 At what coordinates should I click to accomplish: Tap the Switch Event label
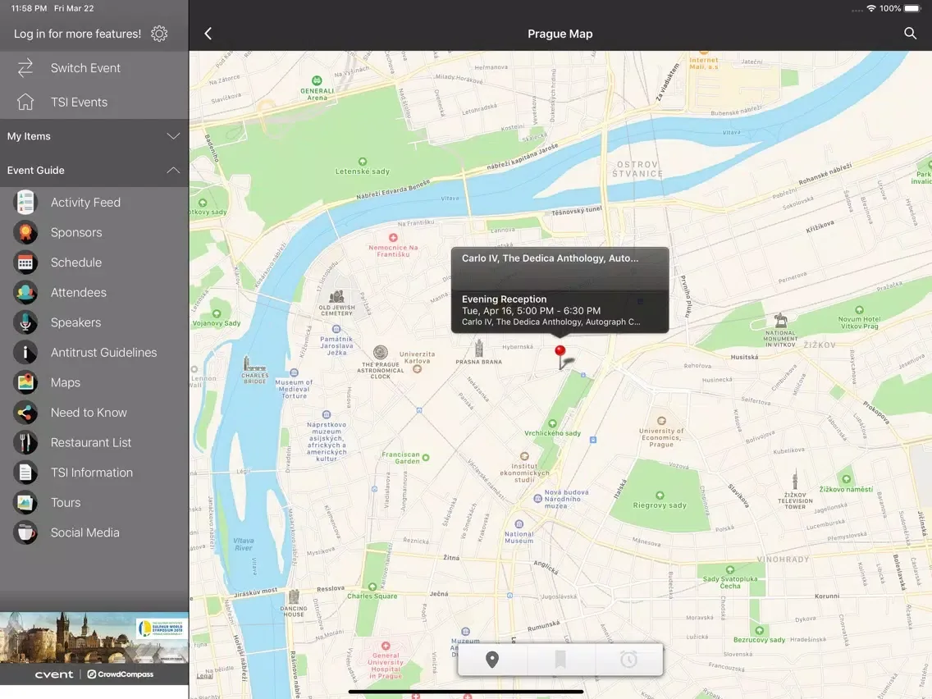coord(85,68)
